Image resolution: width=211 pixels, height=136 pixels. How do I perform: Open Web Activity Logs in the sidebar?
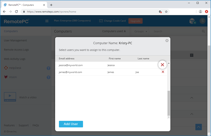pyautogui.click(x=15, y=59)
